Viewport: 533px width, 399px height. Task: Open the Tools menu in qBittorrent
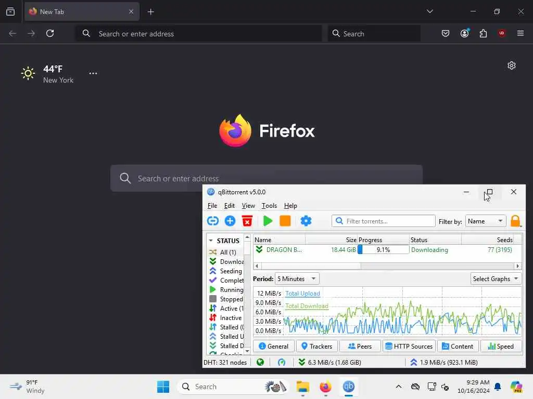[x=269, y=206]
